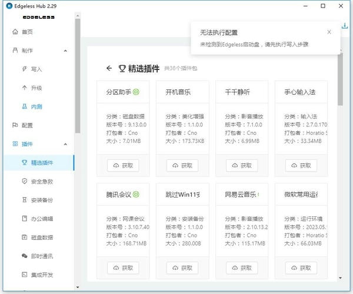The width and height of the screenshot is (353, 294).
Task: Click the flash icon beside 写入
Action: [x=24, y=69]
